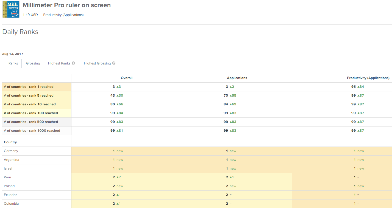The width and height of the screenshot is (392, 208).
Task: Select the '# of countries - rank 1 reached' row label
Action: coord(29,87)
